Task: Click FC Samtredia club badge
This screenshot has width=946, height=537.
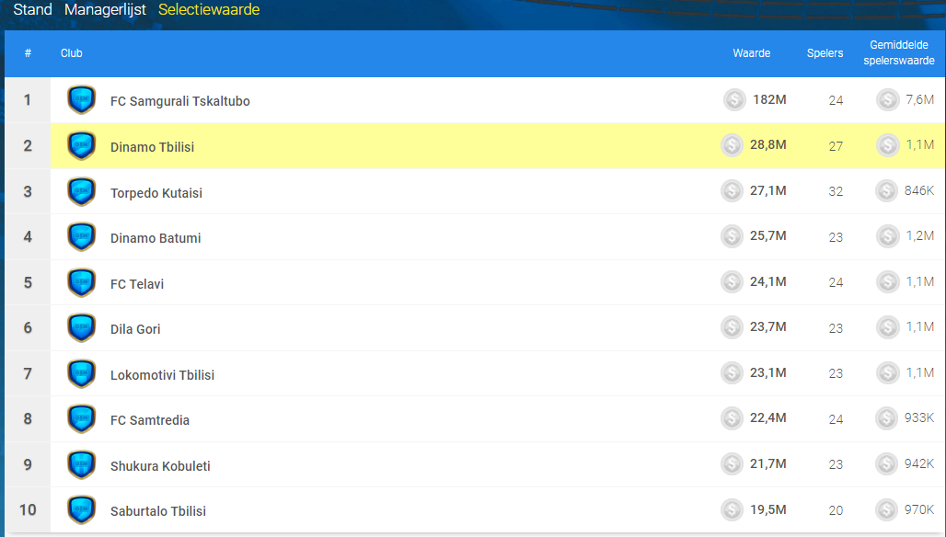Action: click(82, 418)
